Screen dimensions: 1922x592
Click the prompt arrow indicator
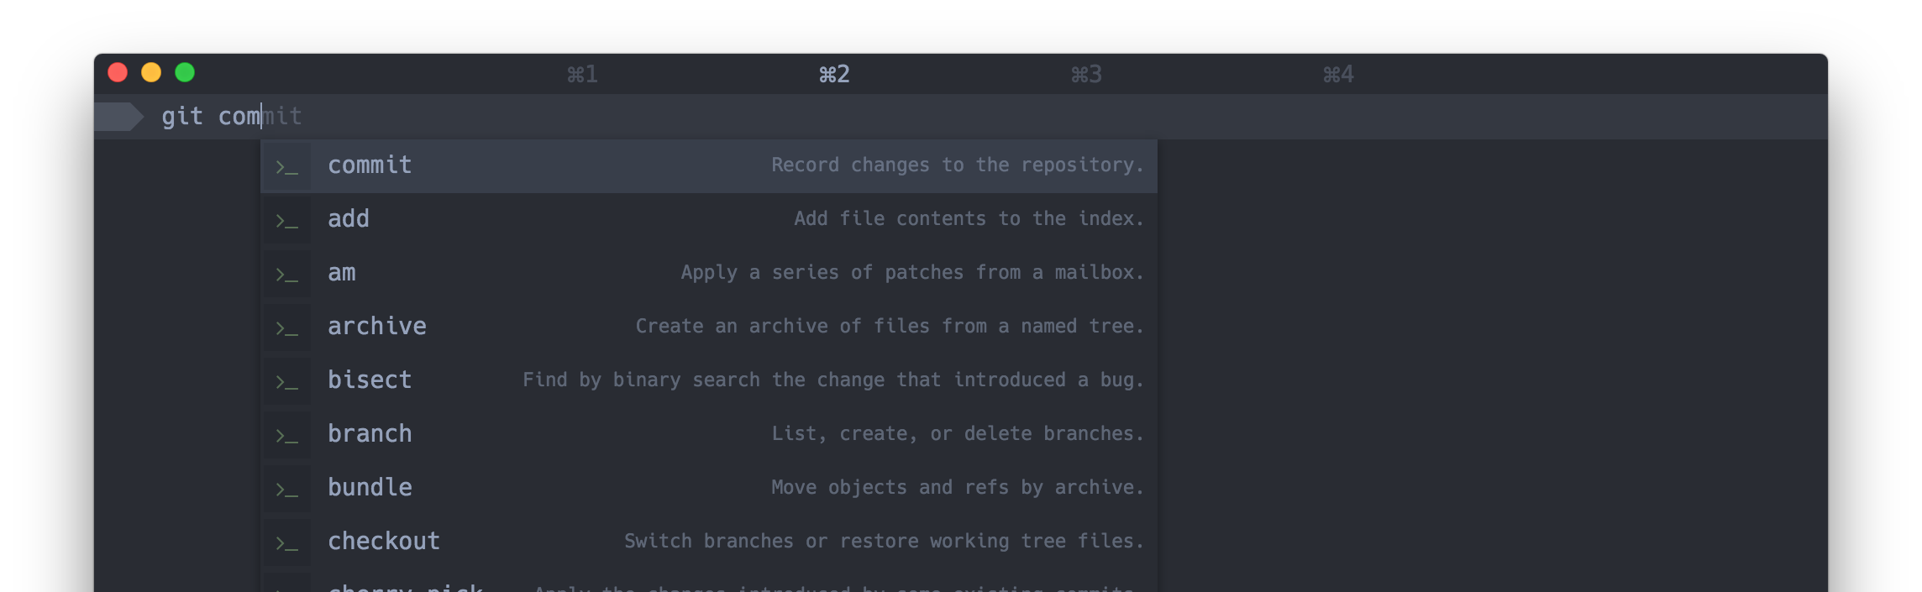[118, 117]
